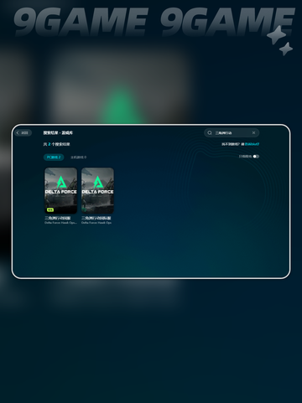The height and width of the screenshot is (403, 302).
Task: Clear the search box with the X
Action: point(253,133)
